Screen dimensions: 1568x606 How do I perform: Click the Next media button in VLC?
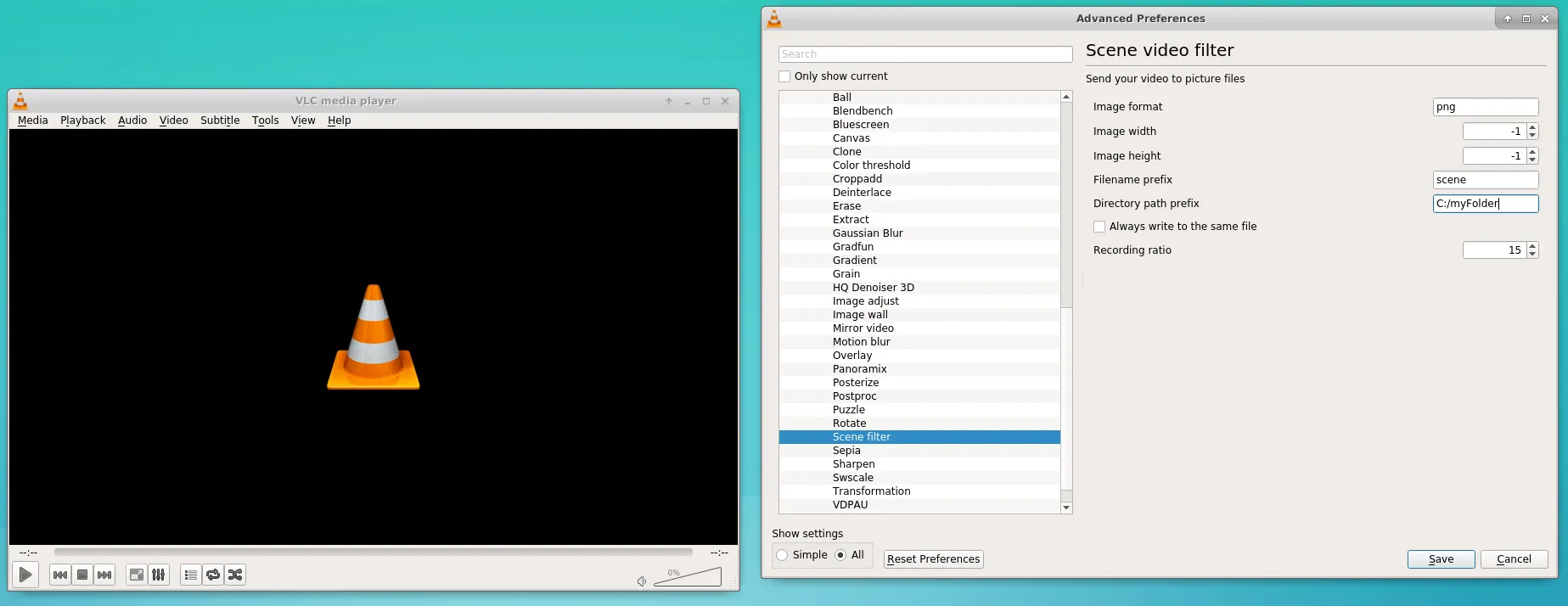(104, 575)
